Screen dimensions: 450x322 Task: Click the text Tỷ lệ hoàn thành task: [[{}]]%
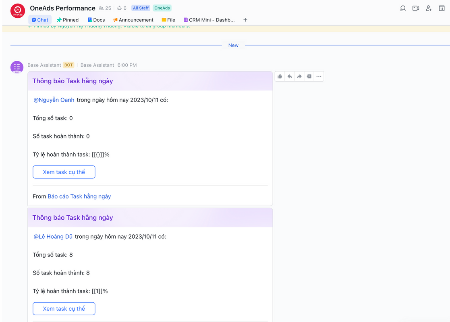pos(71,155)
